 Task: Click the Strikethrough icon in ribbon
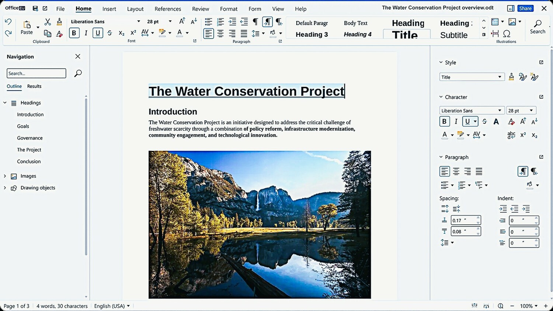[109, 33]
